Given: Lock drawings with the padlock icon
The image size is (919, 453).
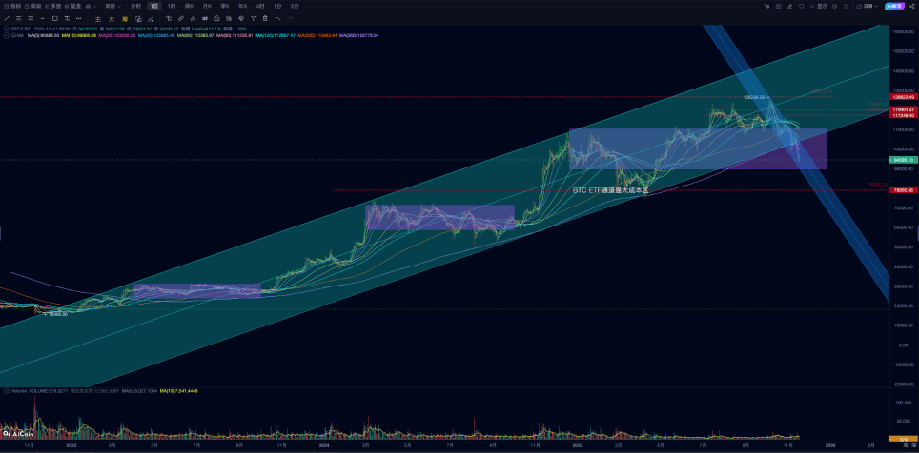Looking at the screenshot, I should pyautogui.click(x=216, y=19).
